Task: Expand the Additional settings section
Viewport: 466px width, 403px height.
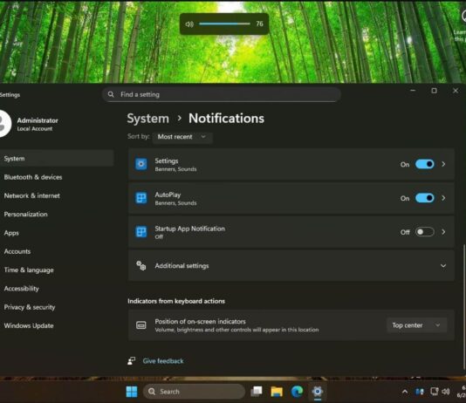Action: (443, 266)
